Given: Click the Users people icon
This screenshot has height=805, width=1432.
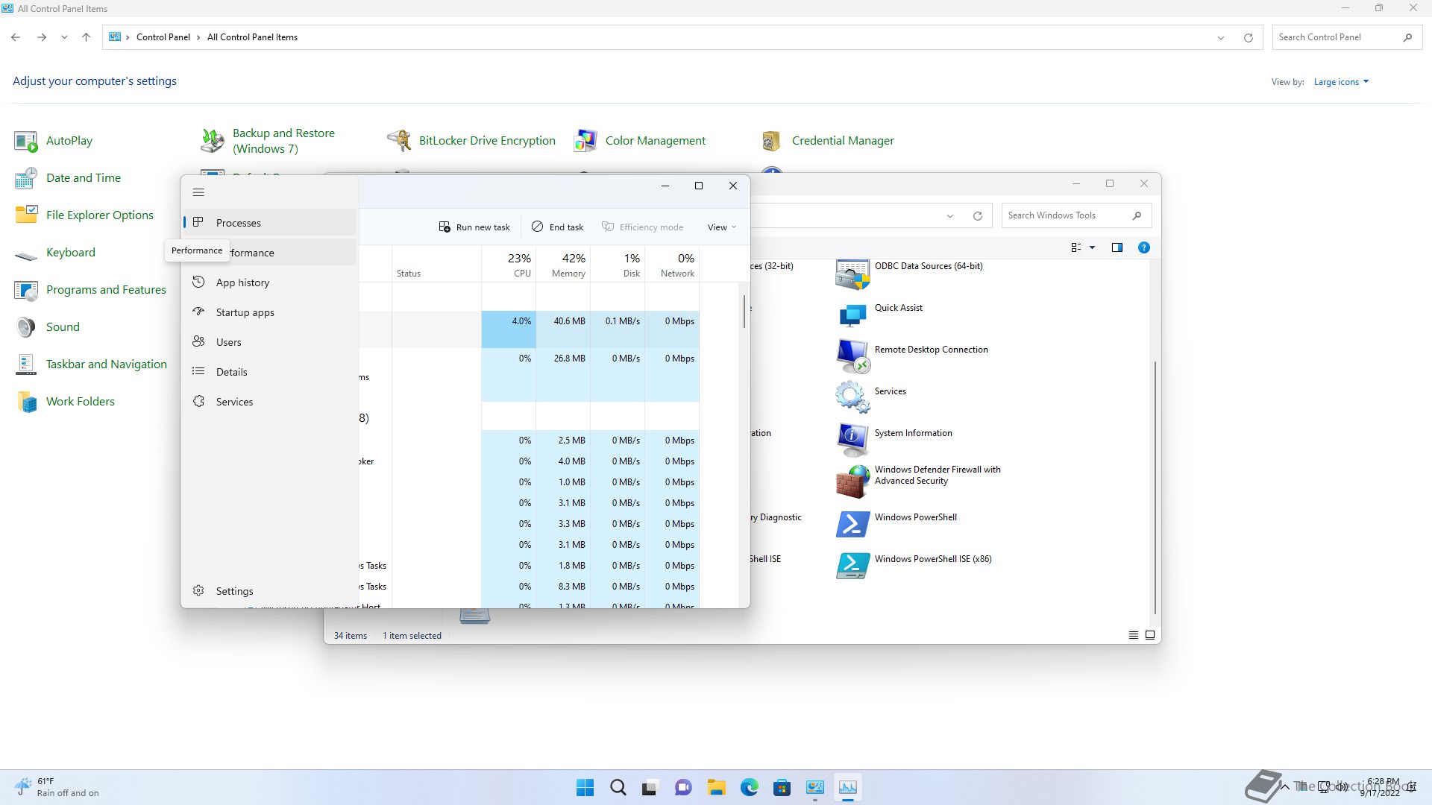Looking at the screenshot, I should (198, 341).
